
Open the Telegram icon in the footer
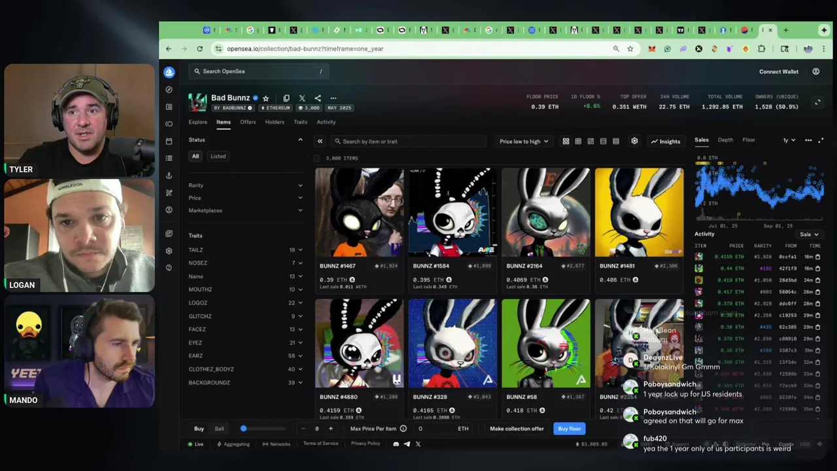[407, 444]
